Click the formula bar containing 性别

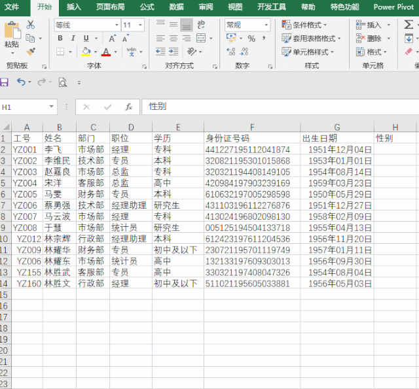(x=280, y=107)
